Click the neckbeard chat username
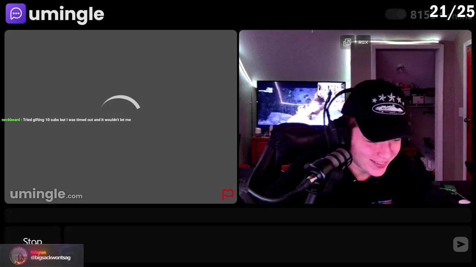 pos(11,120)
